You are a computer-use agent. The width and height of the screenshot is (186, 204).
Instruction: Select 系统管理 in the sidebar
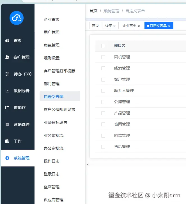[18, 158]
